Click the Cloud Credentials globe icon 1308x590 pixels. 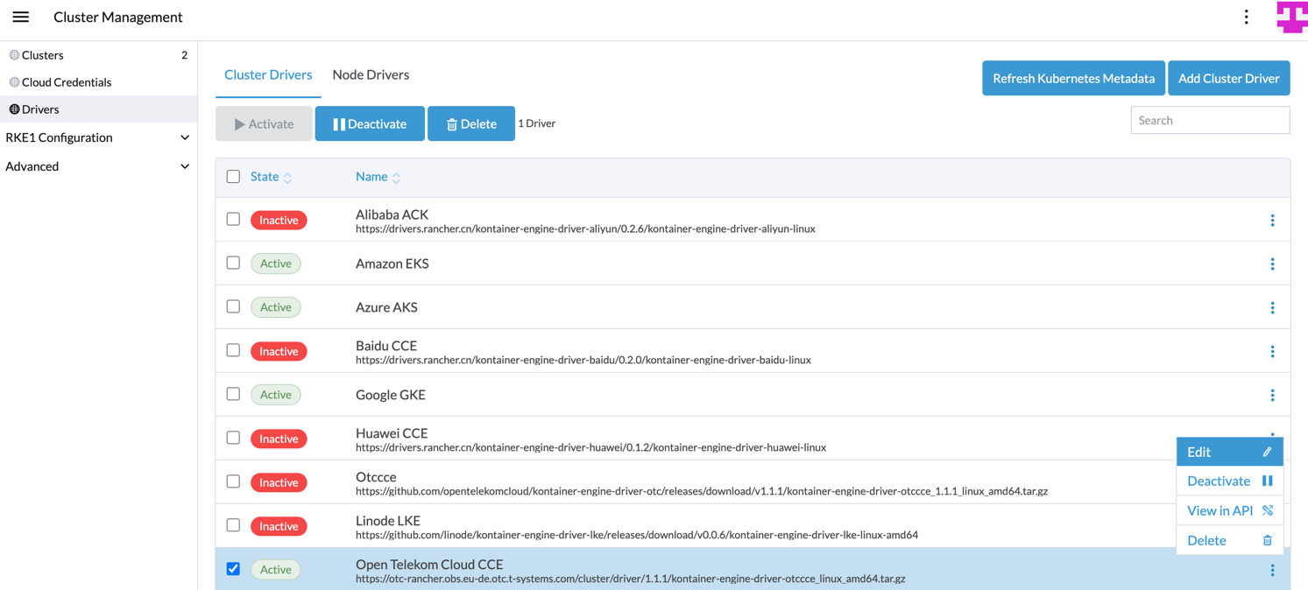(x=14, y=82)
